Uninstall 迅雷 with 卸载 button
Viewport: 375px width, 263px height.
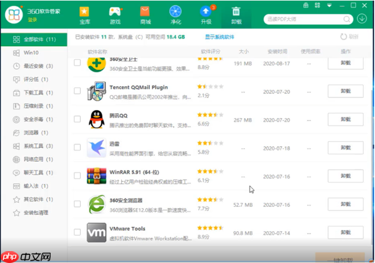tap(346, 147)
